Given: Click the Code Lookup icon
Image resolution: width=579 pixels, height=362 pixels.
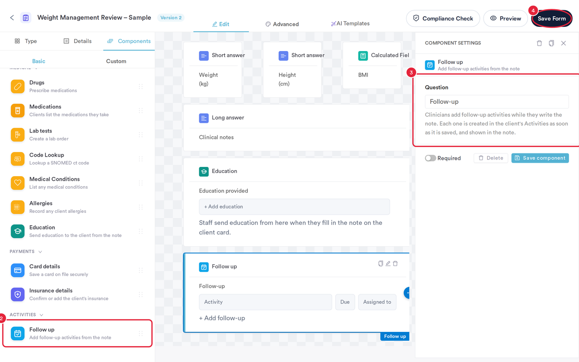Looking at the screenshot, I should 18,159.
